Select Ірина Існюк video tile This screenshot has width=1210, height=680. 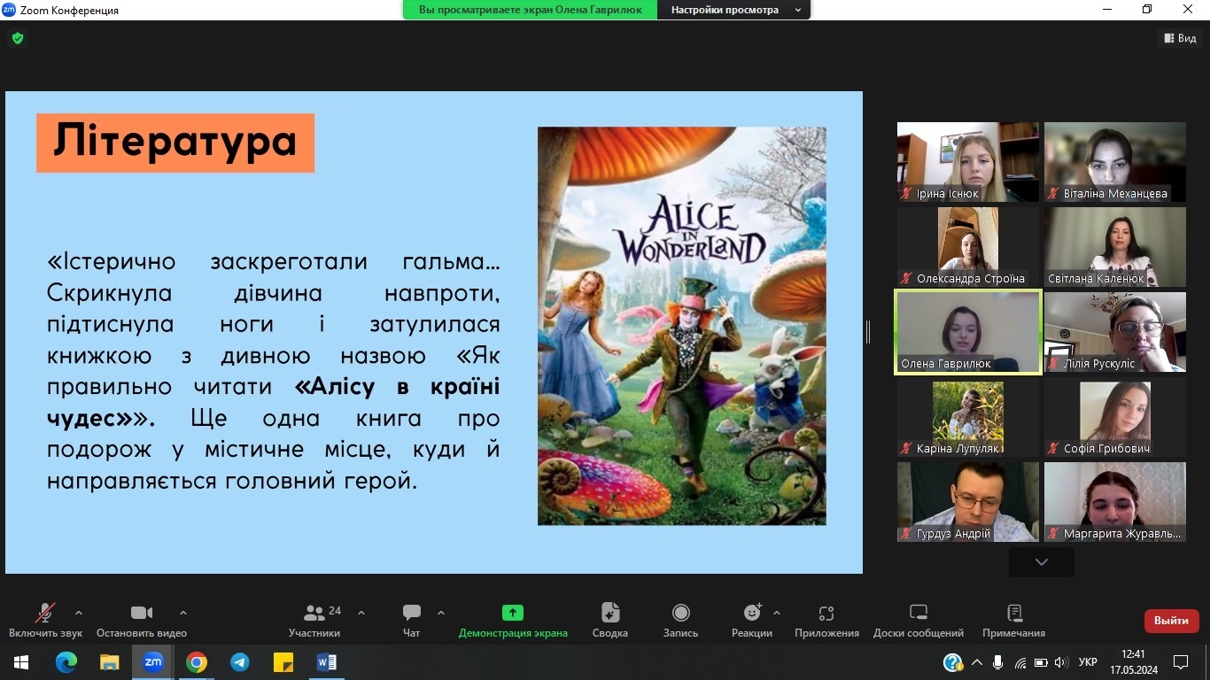(x=968, y=162)
